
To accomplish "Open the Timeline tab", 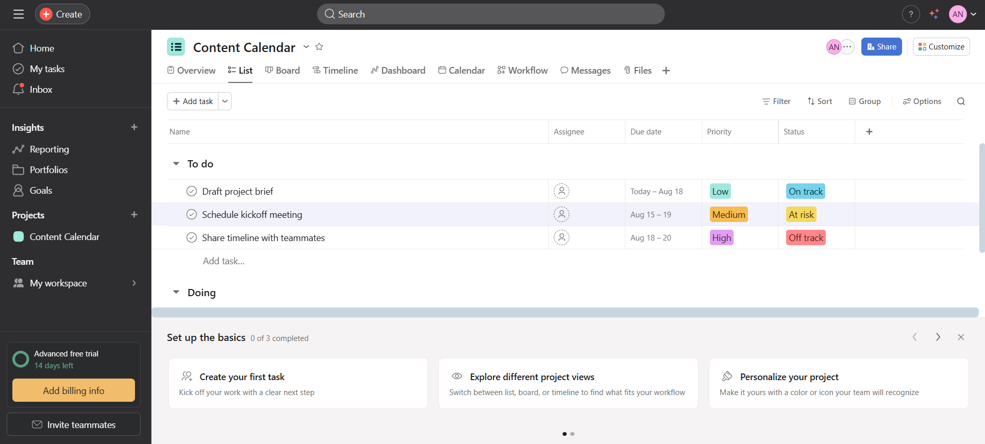I will (335, 71).
